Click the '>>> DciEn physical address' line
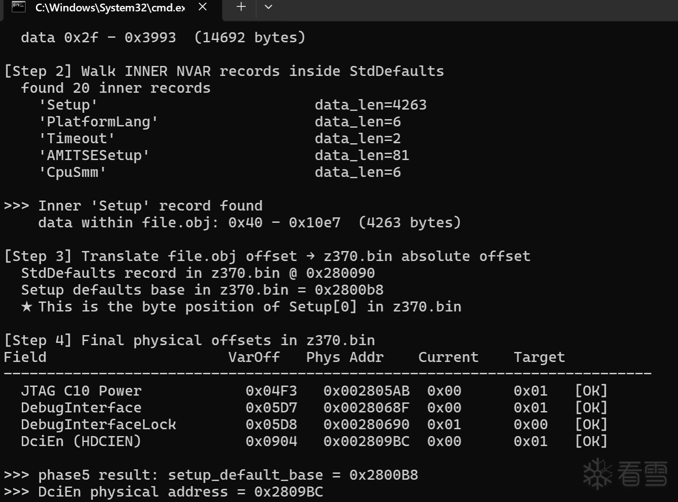 click(164, 492)
